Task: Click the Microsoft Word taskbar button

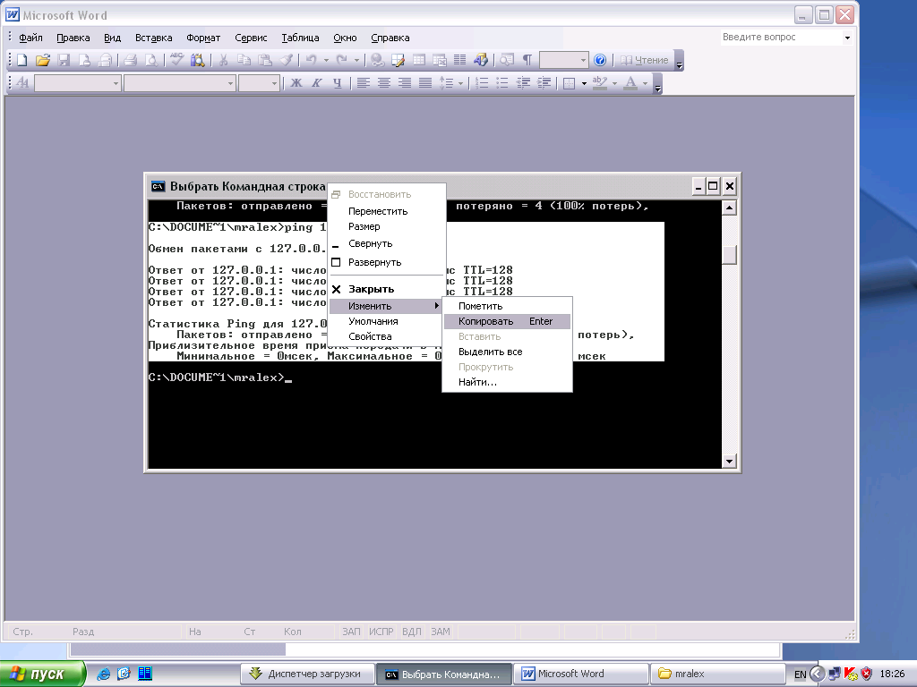Action: [x=580, y=674]
